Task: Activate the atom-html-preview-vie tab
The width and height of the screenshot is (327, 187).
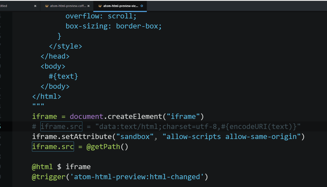Action: (x=119, y=6)
